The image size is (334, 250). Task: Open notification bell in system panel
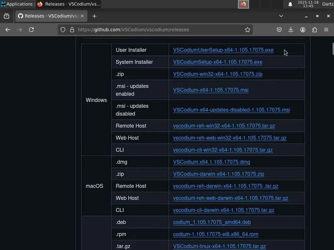coord(290,4)
